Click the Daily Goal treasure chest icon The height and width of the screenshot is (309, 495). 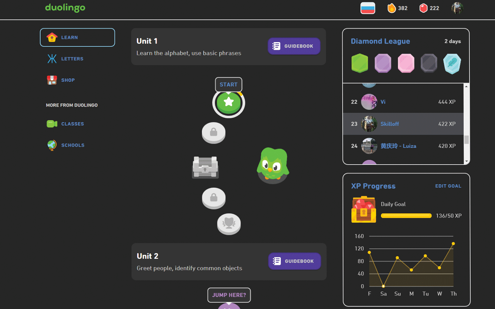coord(364,209)
